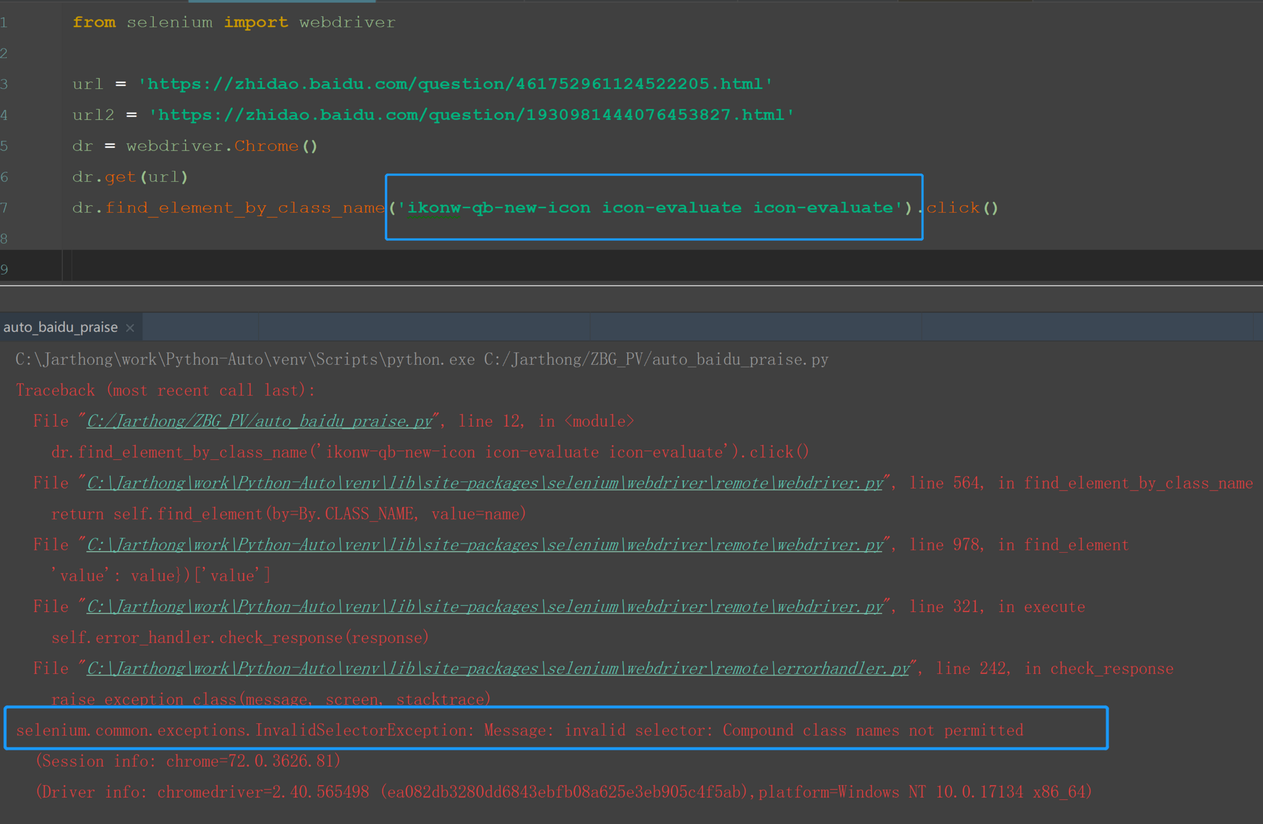Open webdriver.py link for line 321

485,607
